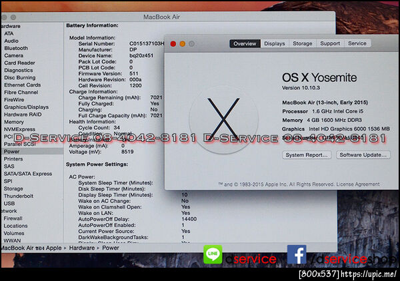Click the AutoPowerOff Delay value 14400
Viewport: 400px width, 281px height.
coord(189,219)
